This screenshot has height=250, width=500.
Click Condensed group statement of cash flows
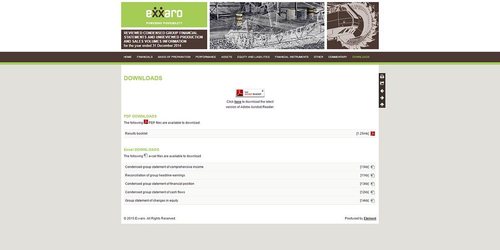[x=155, y=192]
